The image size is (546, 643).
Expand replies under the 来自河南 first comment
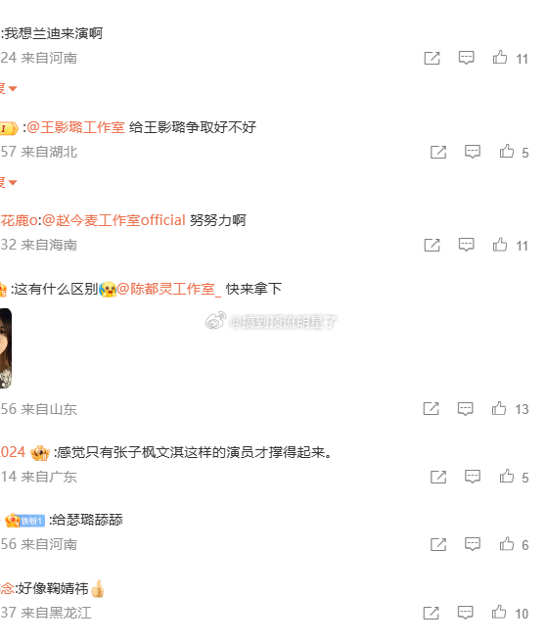click(8, 88)
